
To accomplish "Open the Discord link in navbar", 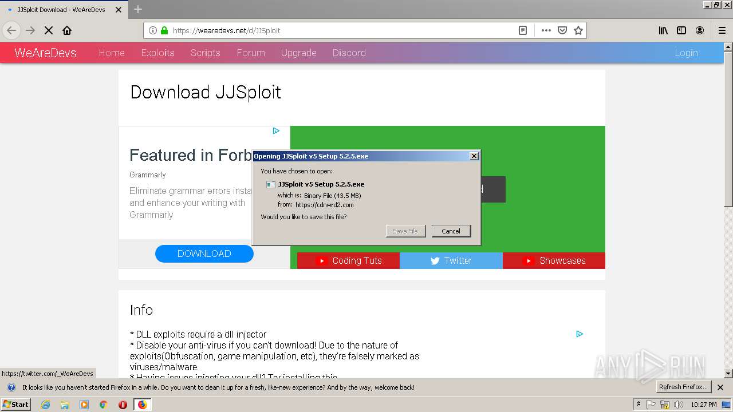I will [x=349, y=53].
